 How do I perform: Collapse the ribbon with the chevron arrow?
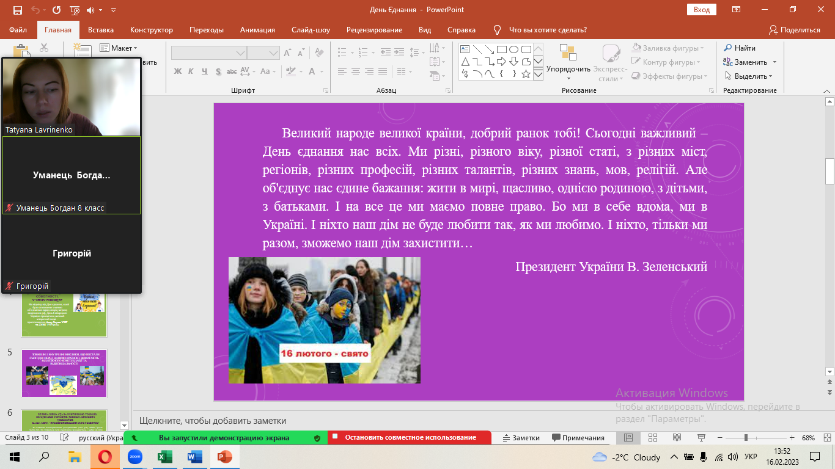point(827,90)
